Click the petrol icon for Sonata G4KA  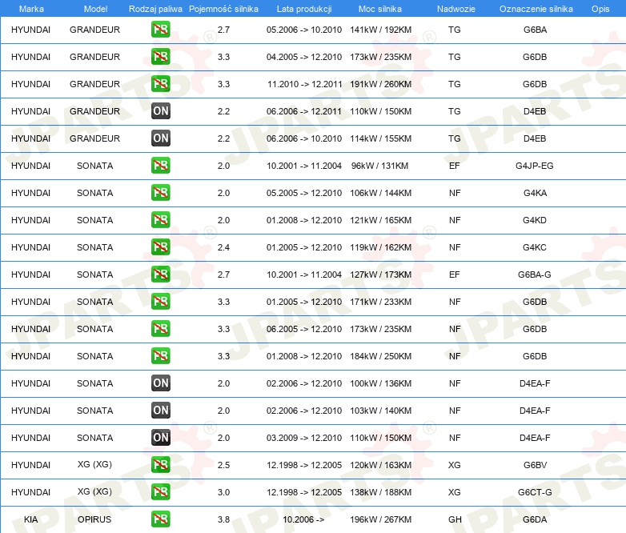(160, 192)
